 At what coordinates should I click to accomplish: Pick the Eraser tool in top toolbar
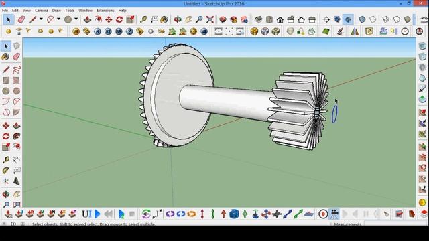[21, 19]
